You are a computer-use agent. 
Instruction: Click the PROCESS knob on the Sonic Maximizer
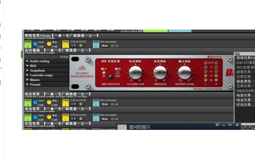pos(160,72)
